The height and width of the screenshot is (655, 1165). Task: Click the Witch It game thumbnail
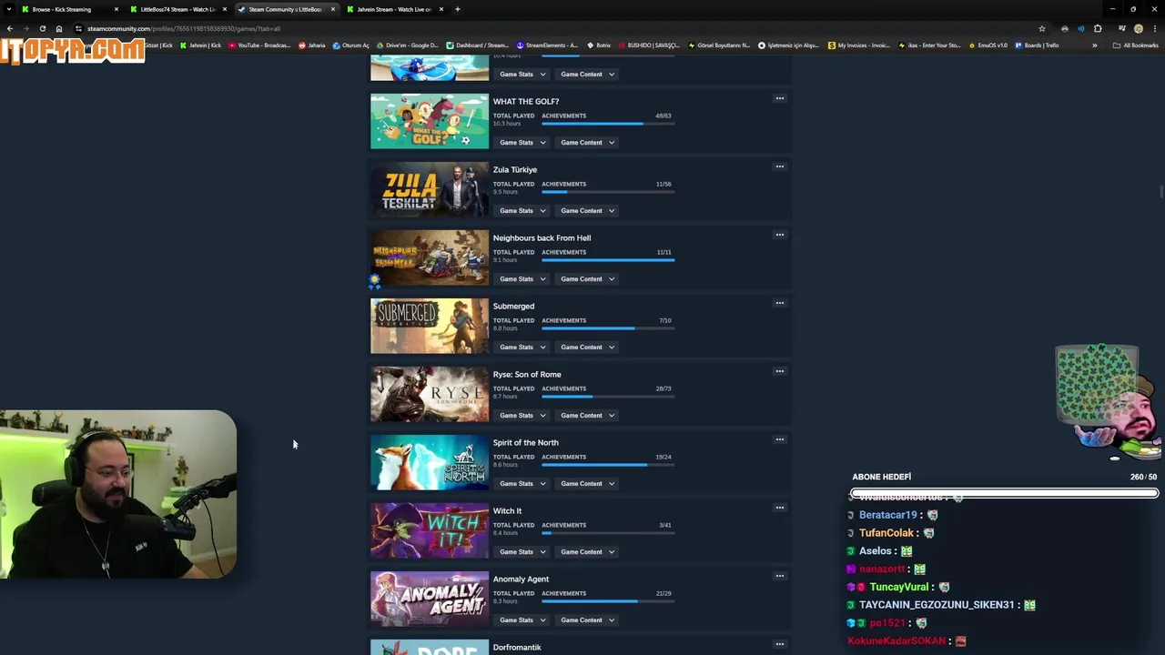(x=430, y=530)
